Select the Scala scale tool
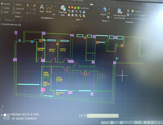Screen dimensions: 163x125 [x=17, y=12]
